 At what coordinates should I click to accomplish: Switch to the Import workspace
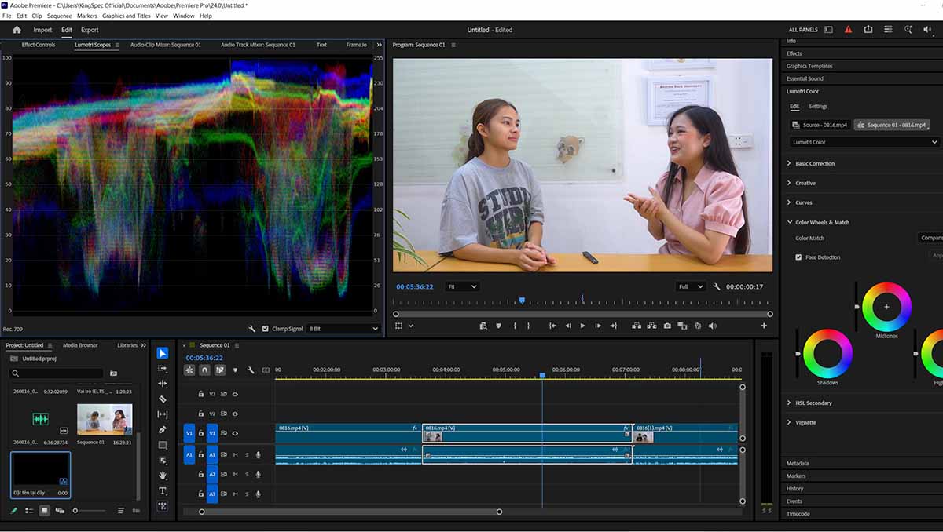pos(42,30)
